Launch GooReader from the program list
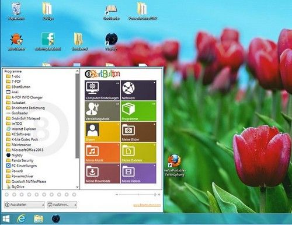 pyautogui.click(x=17, y=113)
